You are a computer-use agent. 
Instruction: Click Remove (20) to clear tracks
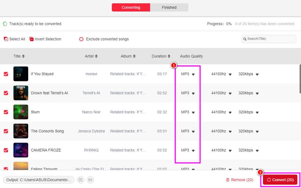(x=239, y=180)
